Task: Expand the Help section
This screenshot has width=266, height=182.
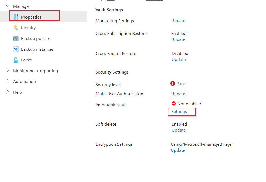Action: pos(8,92)
